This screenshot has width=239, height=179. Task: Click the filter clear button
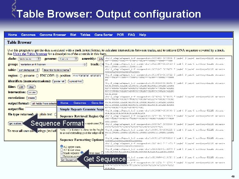tap(31, 87)
